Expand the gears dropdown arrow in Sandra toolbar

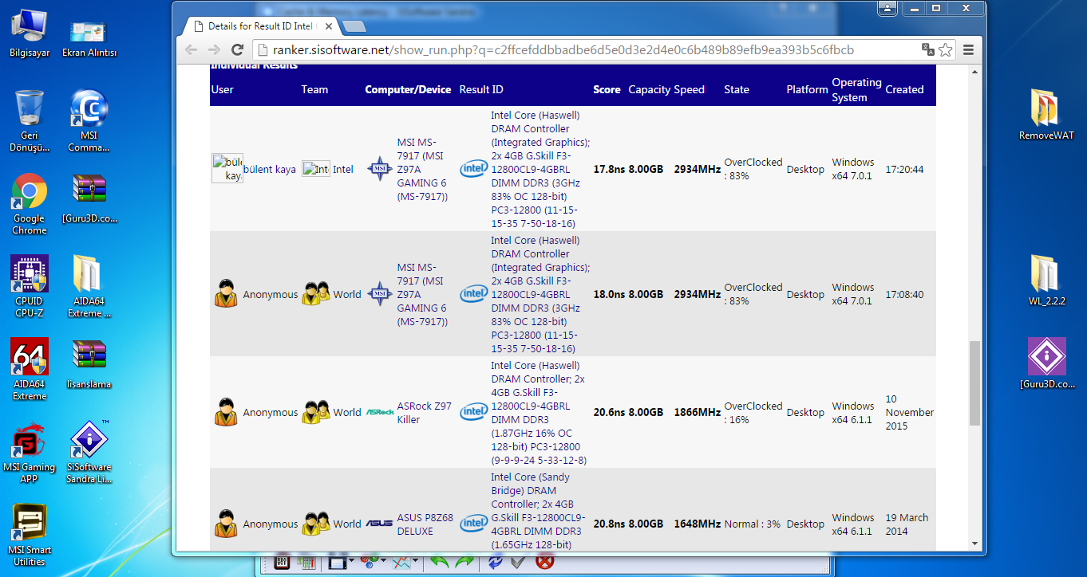(x=382, y=562)
